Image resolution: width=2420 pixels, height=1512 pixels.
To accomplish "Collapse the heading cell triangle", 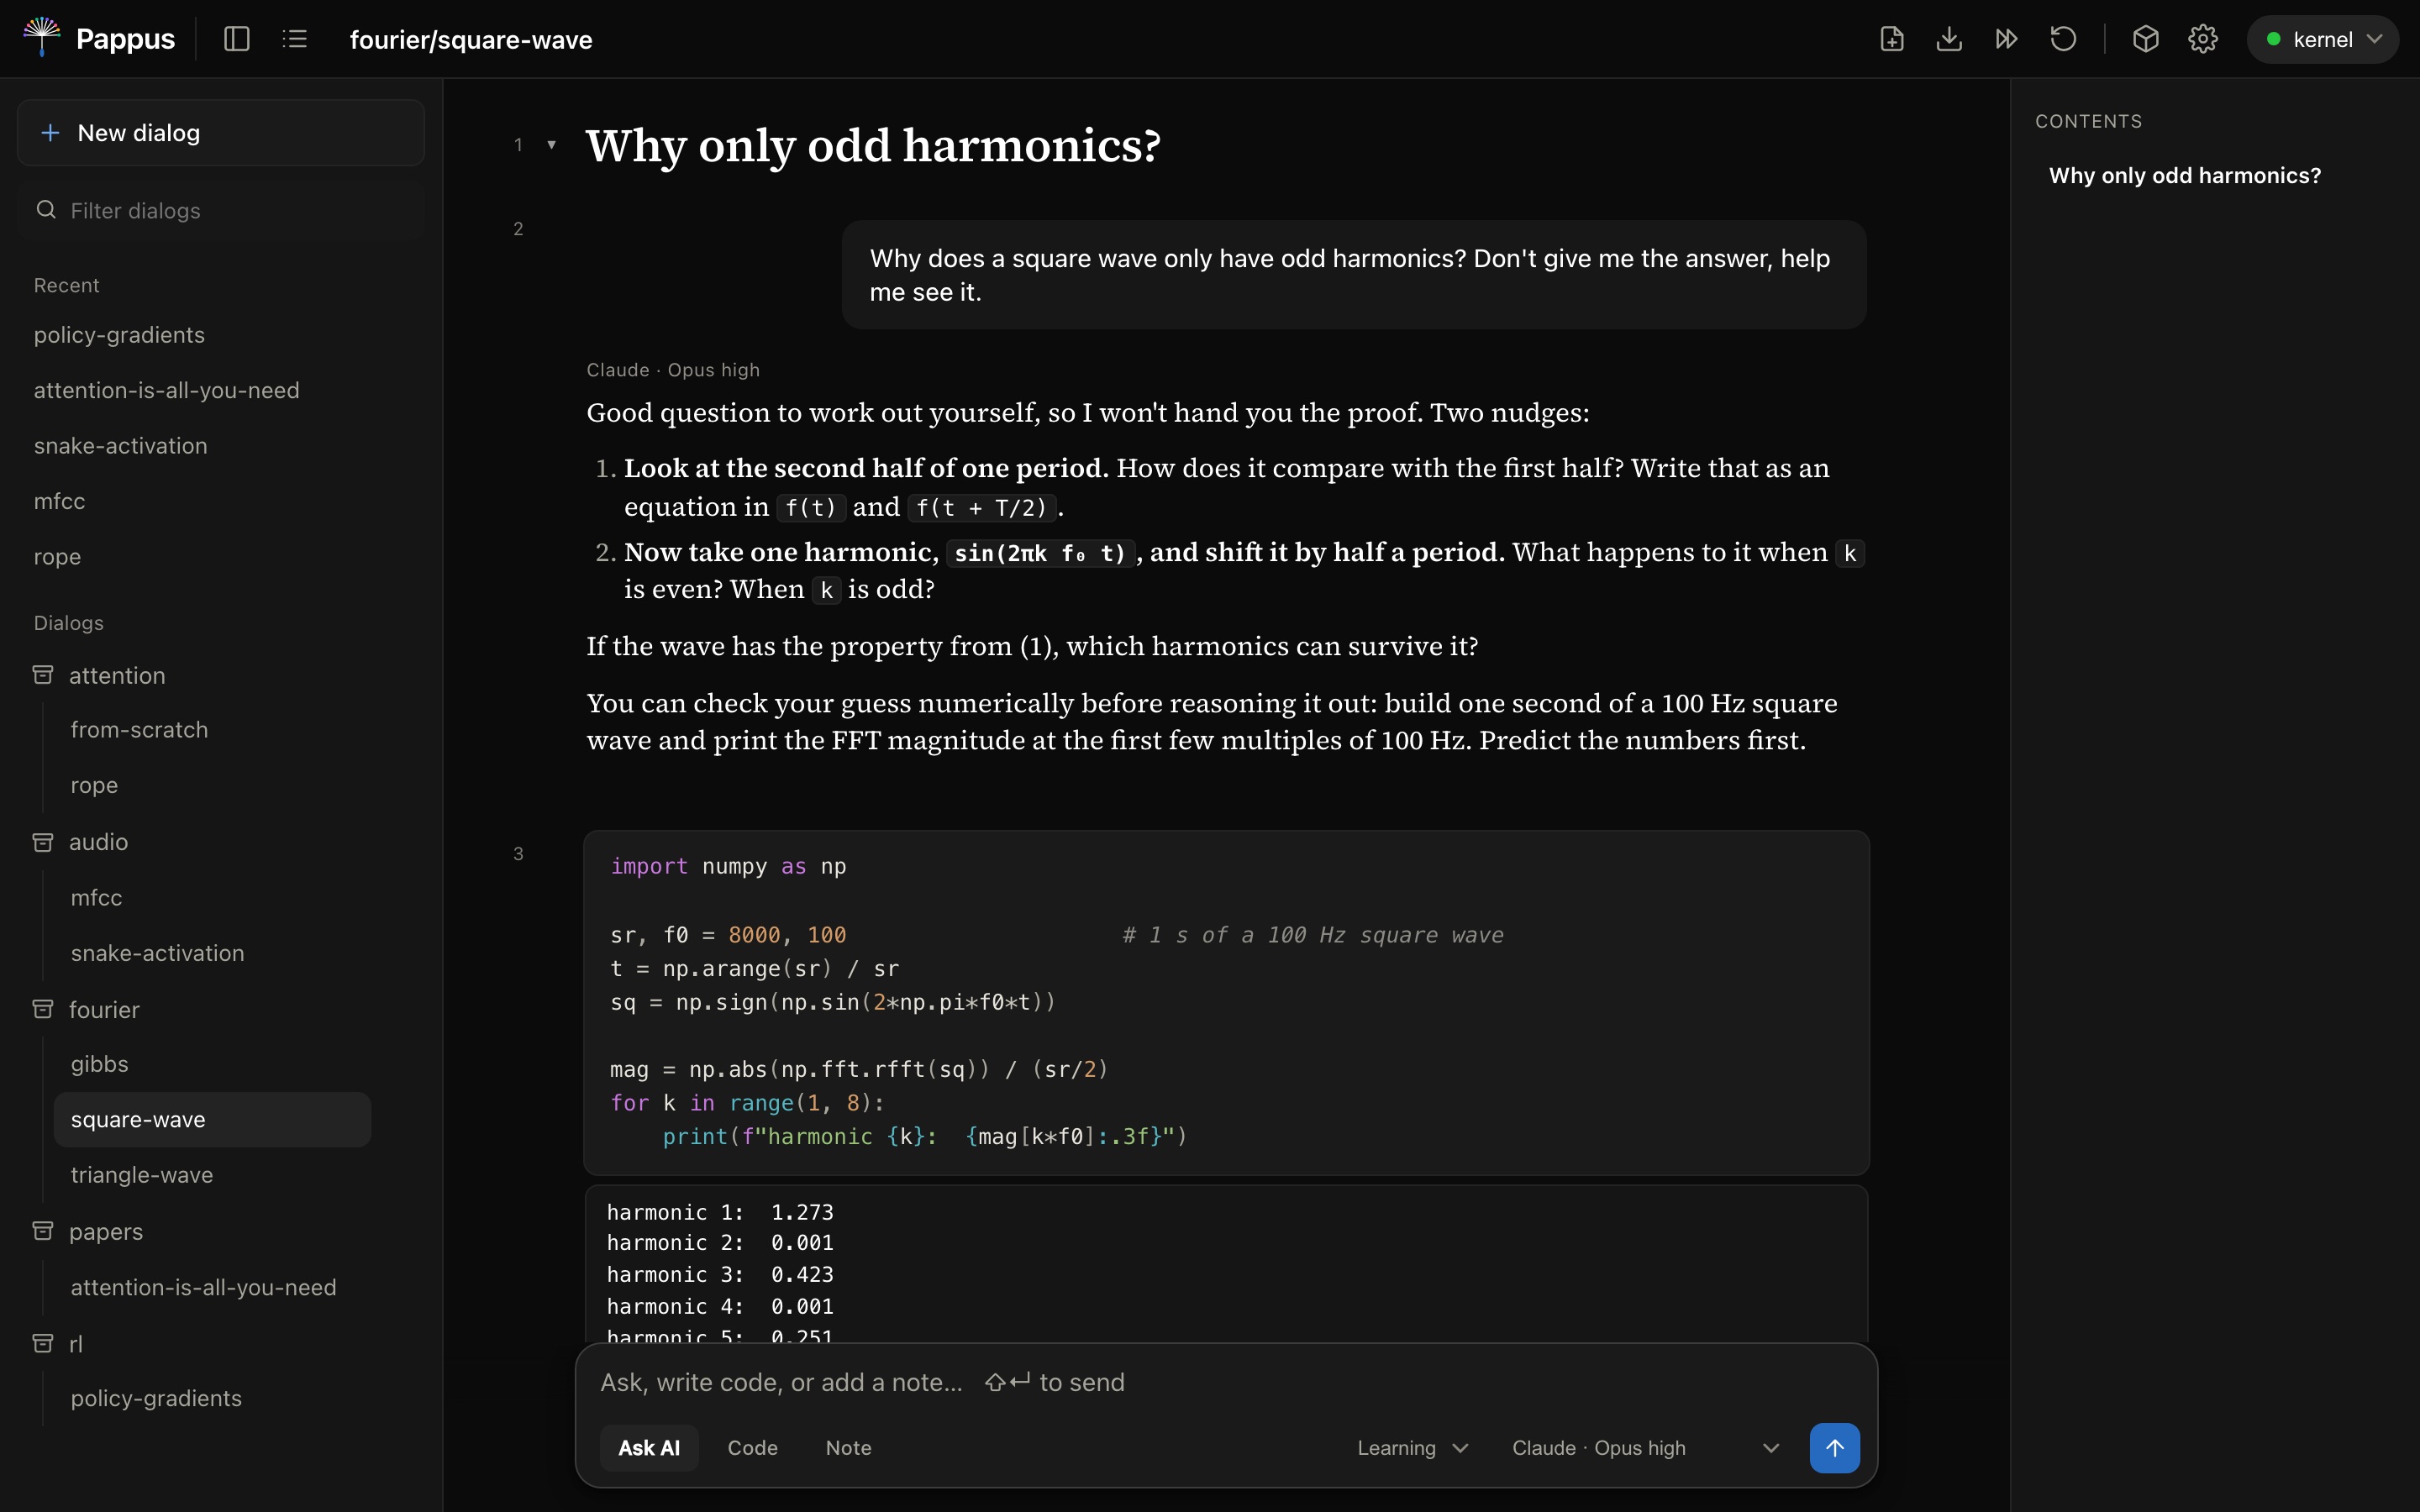I will pos(551,145).
